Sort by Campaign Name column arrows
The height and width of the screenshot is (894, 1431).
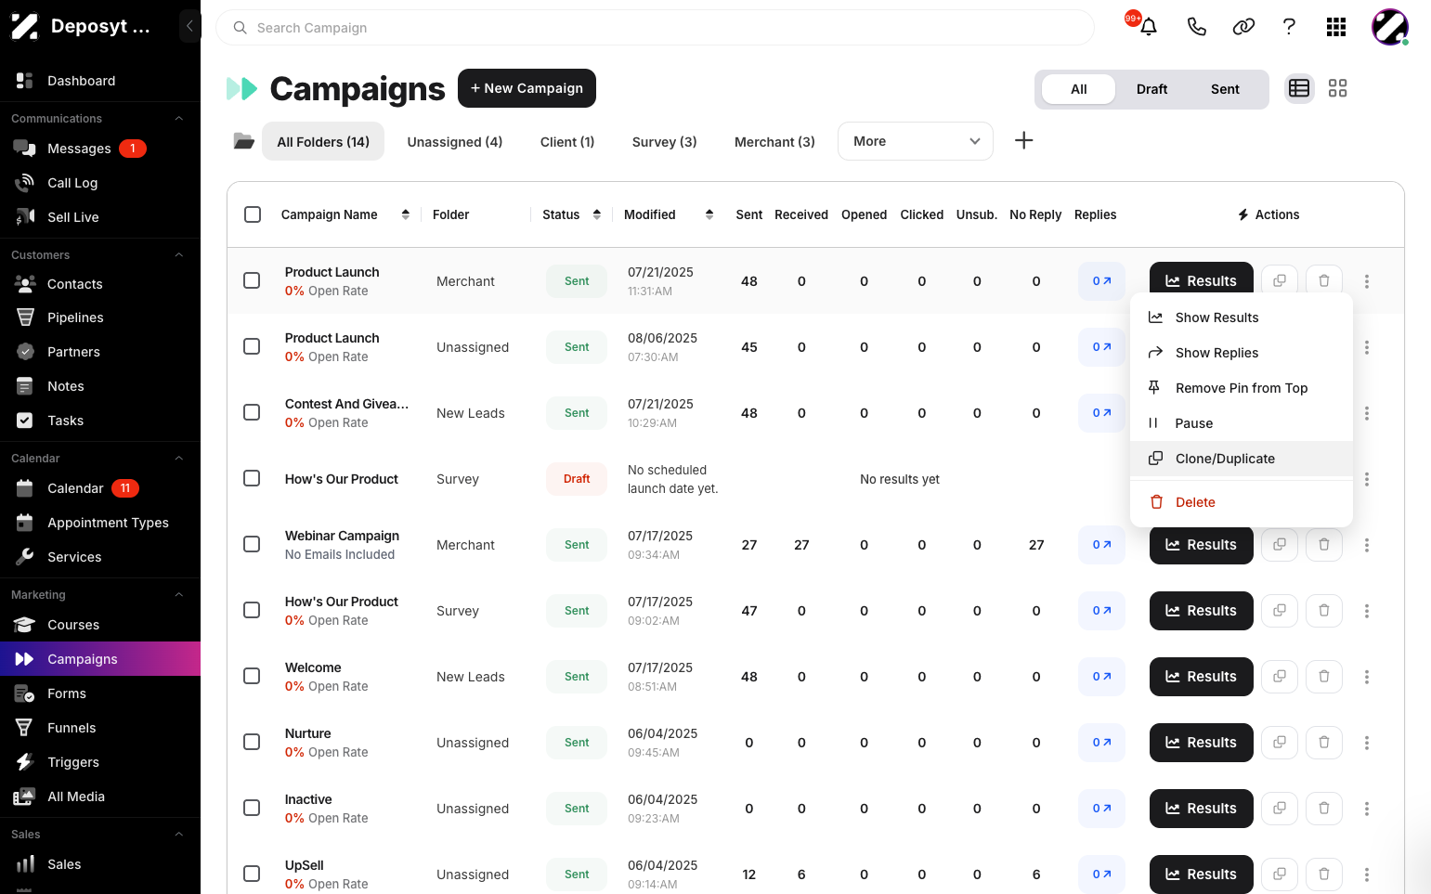[406, 214]
